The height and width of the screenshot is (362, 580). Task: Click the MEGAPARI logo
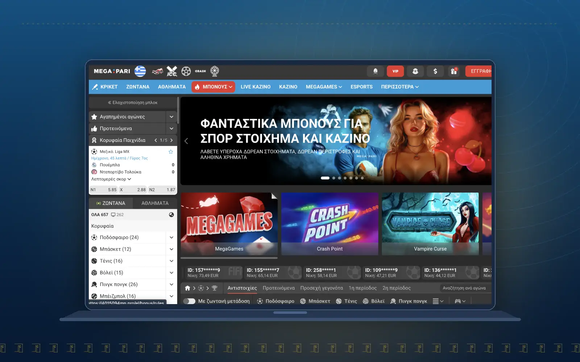(x=112, y=71)
